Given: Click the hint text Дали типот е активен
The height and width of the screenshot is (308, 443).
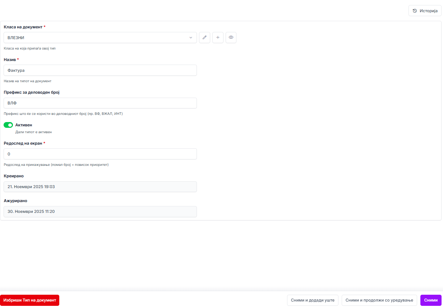Looking at the screenshot, I should (33, 132).
